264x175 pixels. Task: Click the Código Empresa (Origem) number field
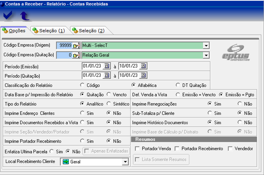tap(64, 46)
